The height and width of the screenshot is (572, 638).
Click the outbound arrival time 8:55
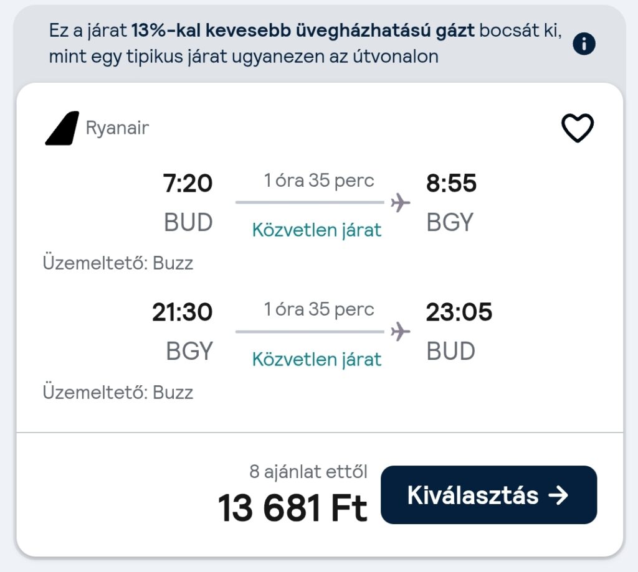point(451,184)
